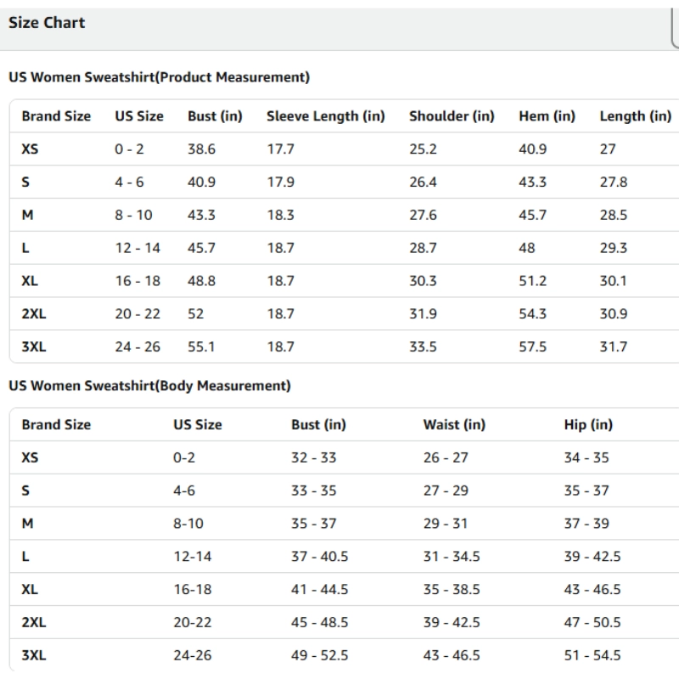
Task: Select the 17.7 sleeve length cell
Action: pyautogui.click(x=281, y=149)
